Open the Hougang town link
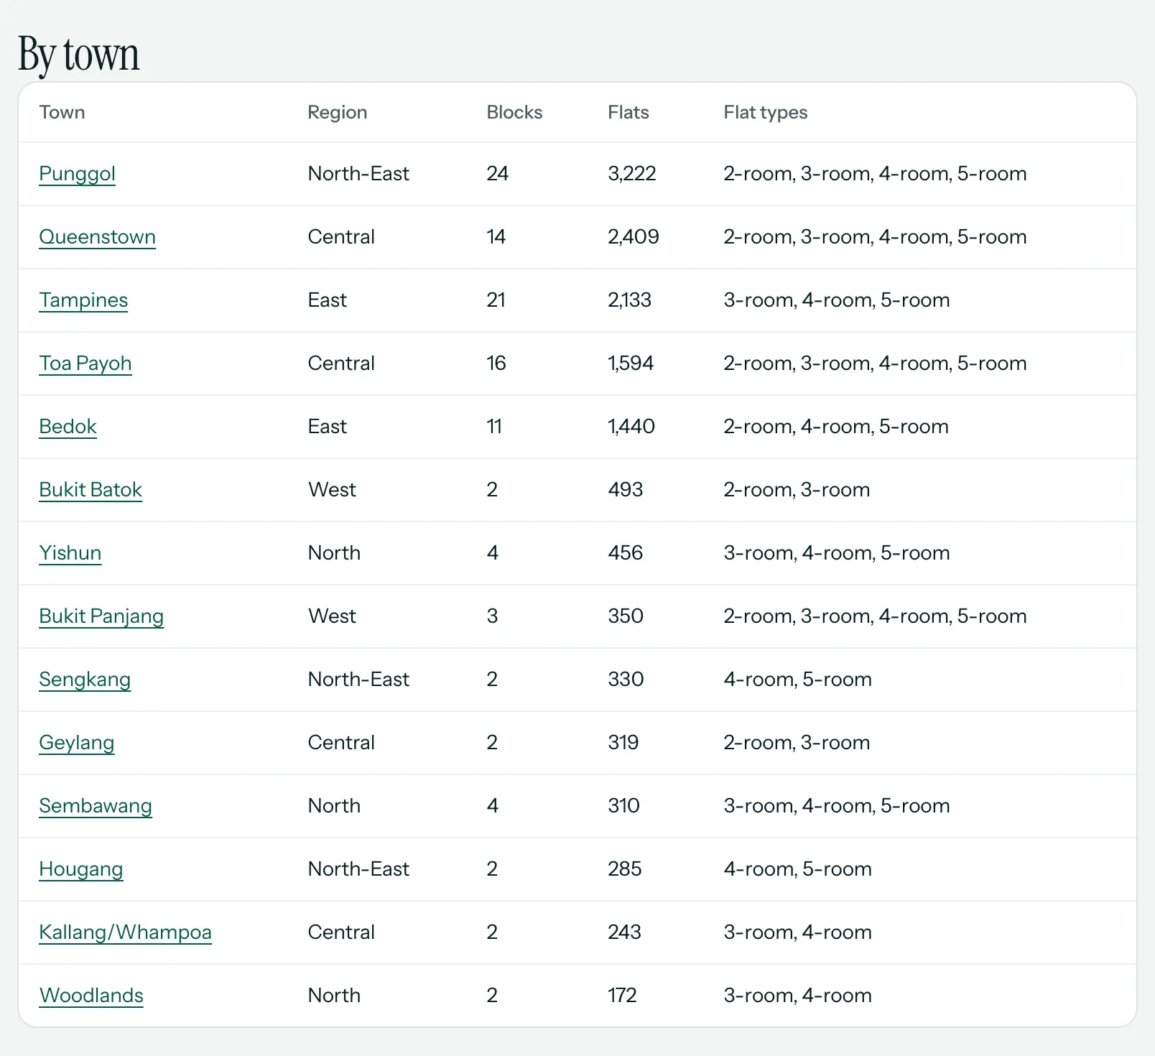Viewport: 1155px width, 1056px height. 81,869
